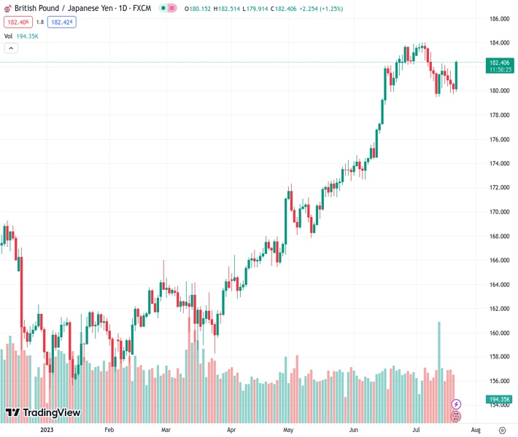Click the purple lightning event marker

coord(456,403)
